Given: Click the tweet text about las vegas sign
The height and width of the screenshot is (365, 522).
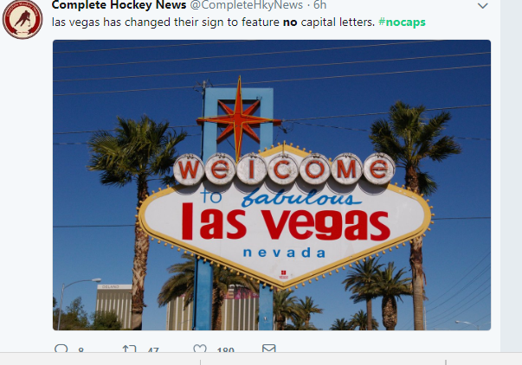Looking at the screenshot, I should coord(239,22).
